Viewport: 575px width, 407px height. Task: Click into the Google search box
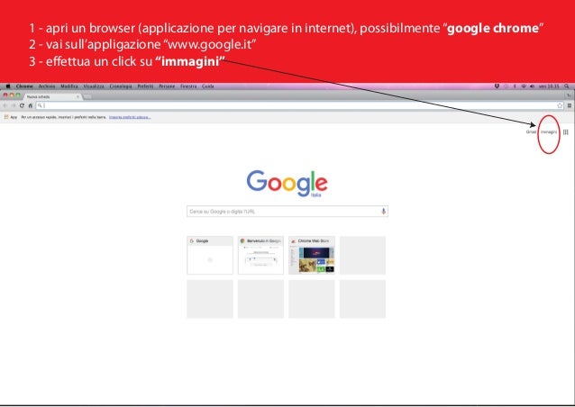287,212
